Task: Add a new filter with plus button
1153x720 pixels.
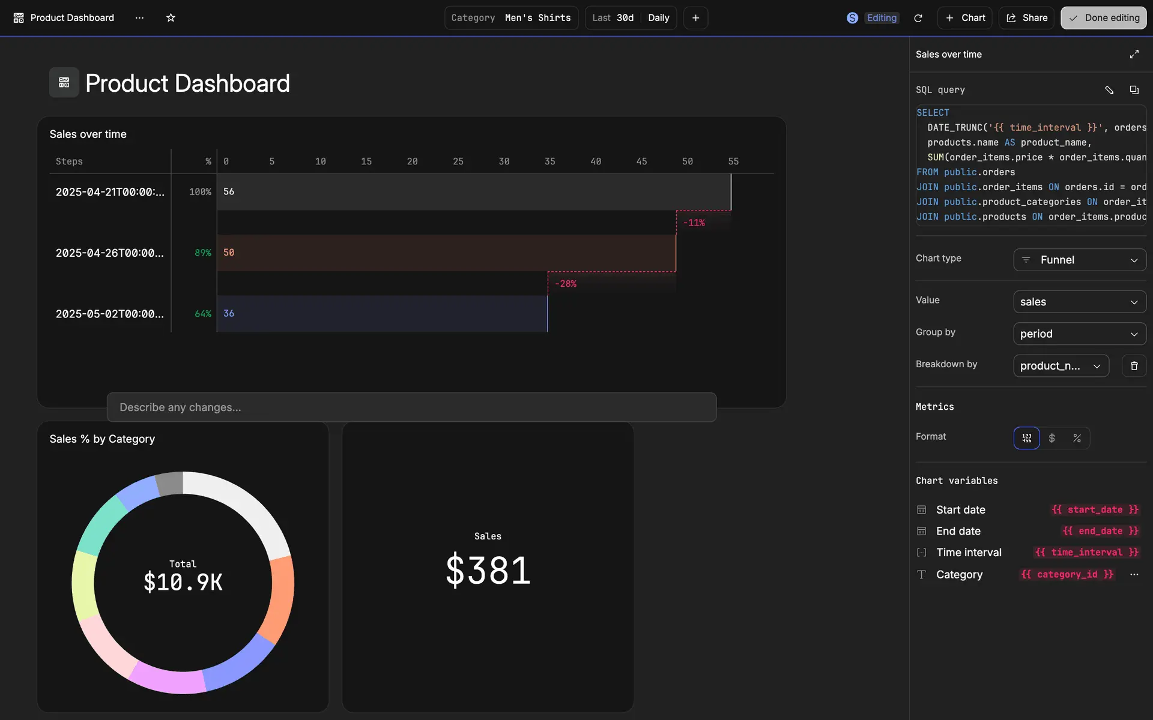Action: (x=695, y=18)
